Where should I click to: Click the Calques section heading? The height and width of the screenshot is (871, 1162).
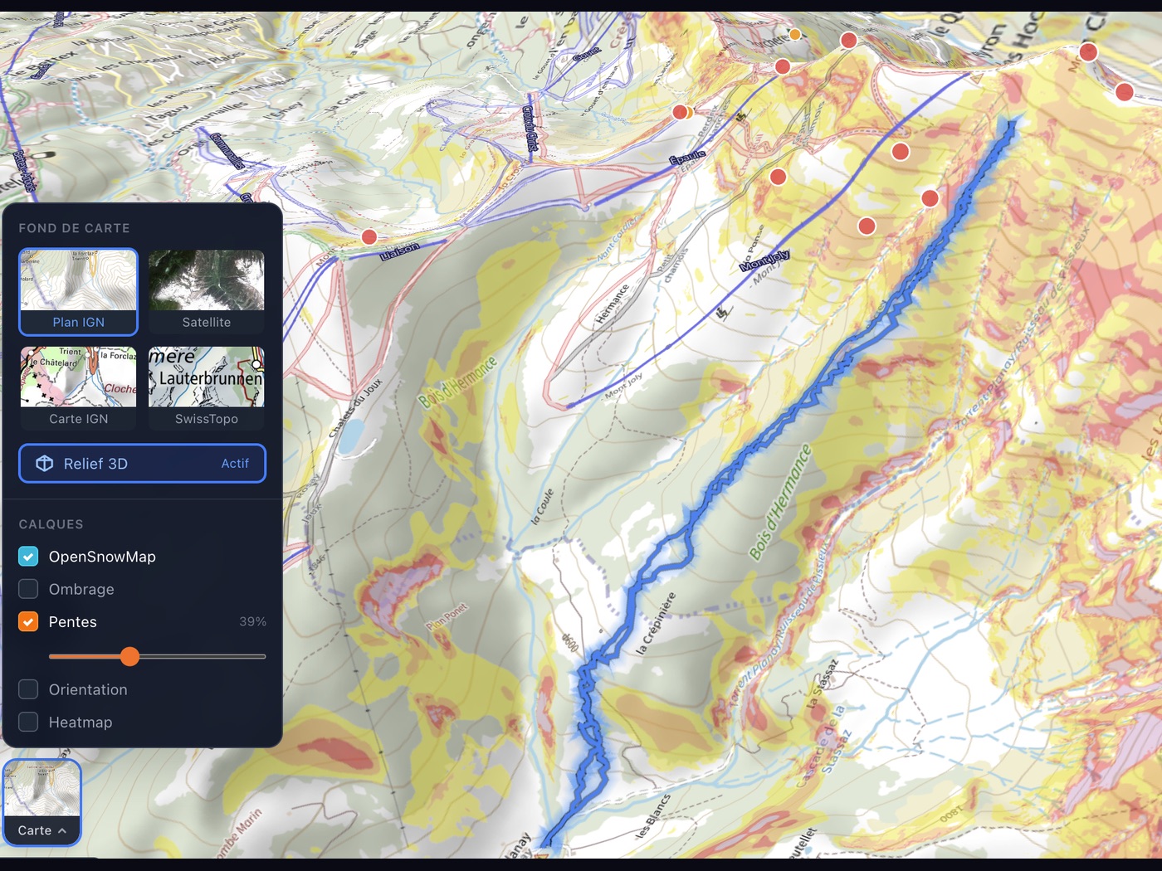click(51, 523)
